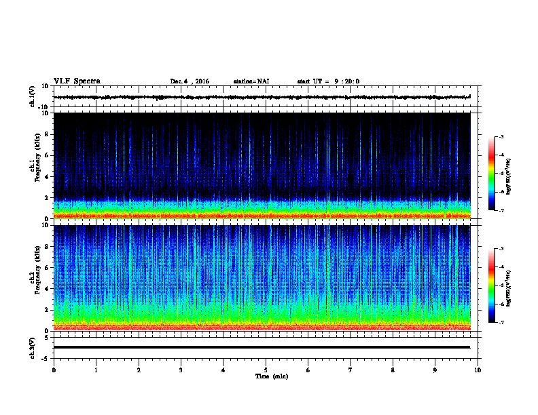Click the "ch.3(V)" axis label
Image resolution: width=538 pixels, height=415 pixels.
tap(33, 348)
